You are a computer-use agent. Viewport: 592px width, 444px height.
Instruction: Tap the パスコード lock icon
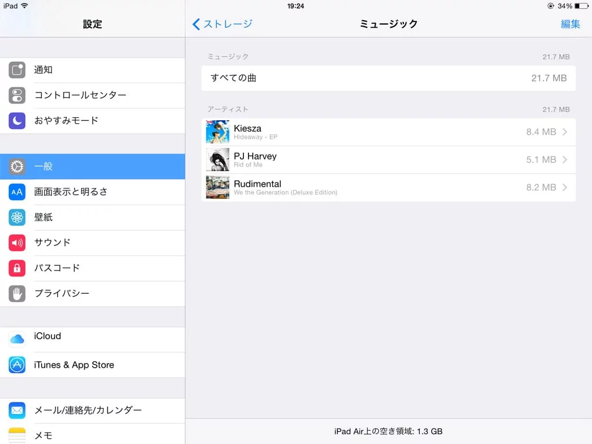click(17, 268)
